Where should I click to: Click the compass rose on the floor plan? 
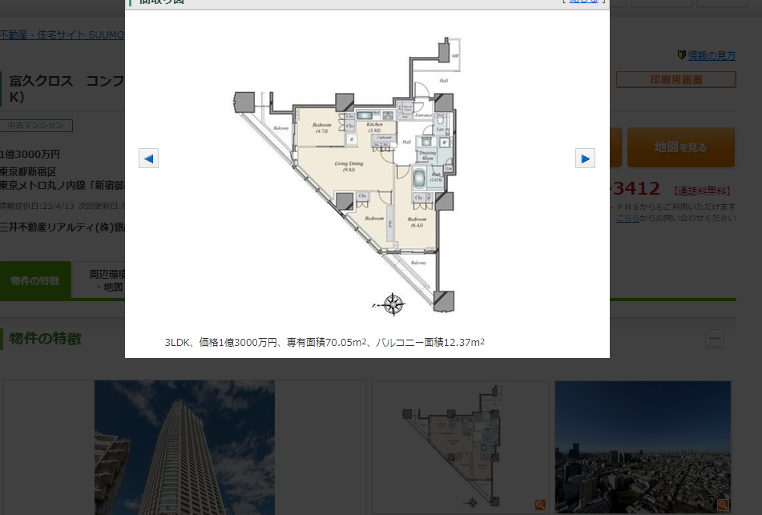tap(393, 304)
